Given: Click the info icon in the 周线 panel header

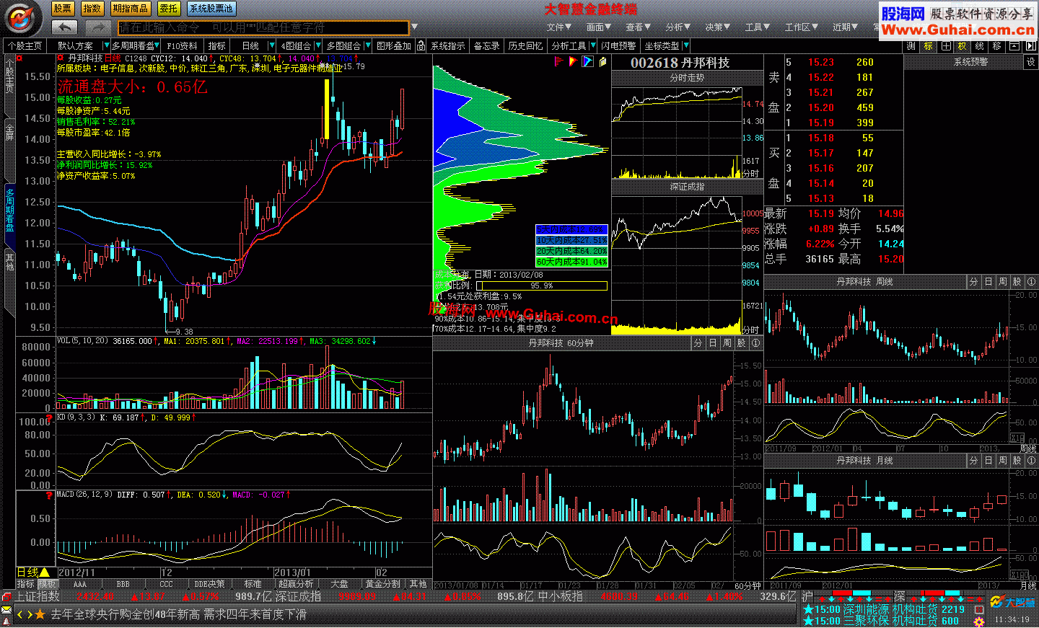Looking at the screenshot, I should (1031, 281).
